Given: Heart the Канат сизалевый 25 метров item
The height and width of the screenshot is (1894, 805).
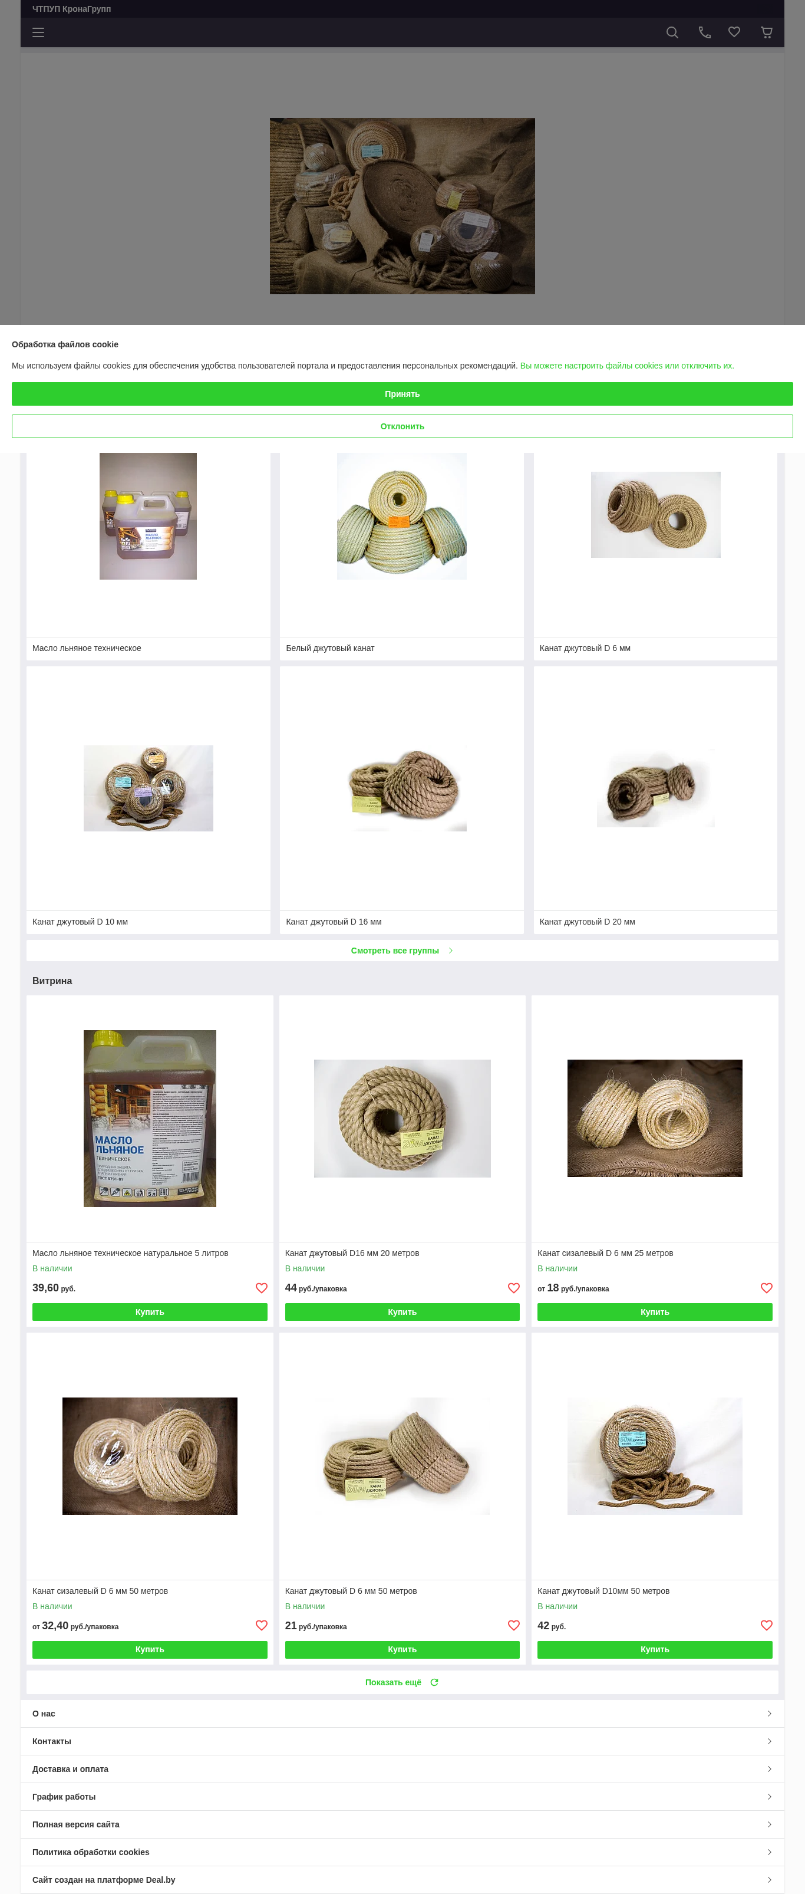Looking at the screenshot, I should tap(767, 1288).
